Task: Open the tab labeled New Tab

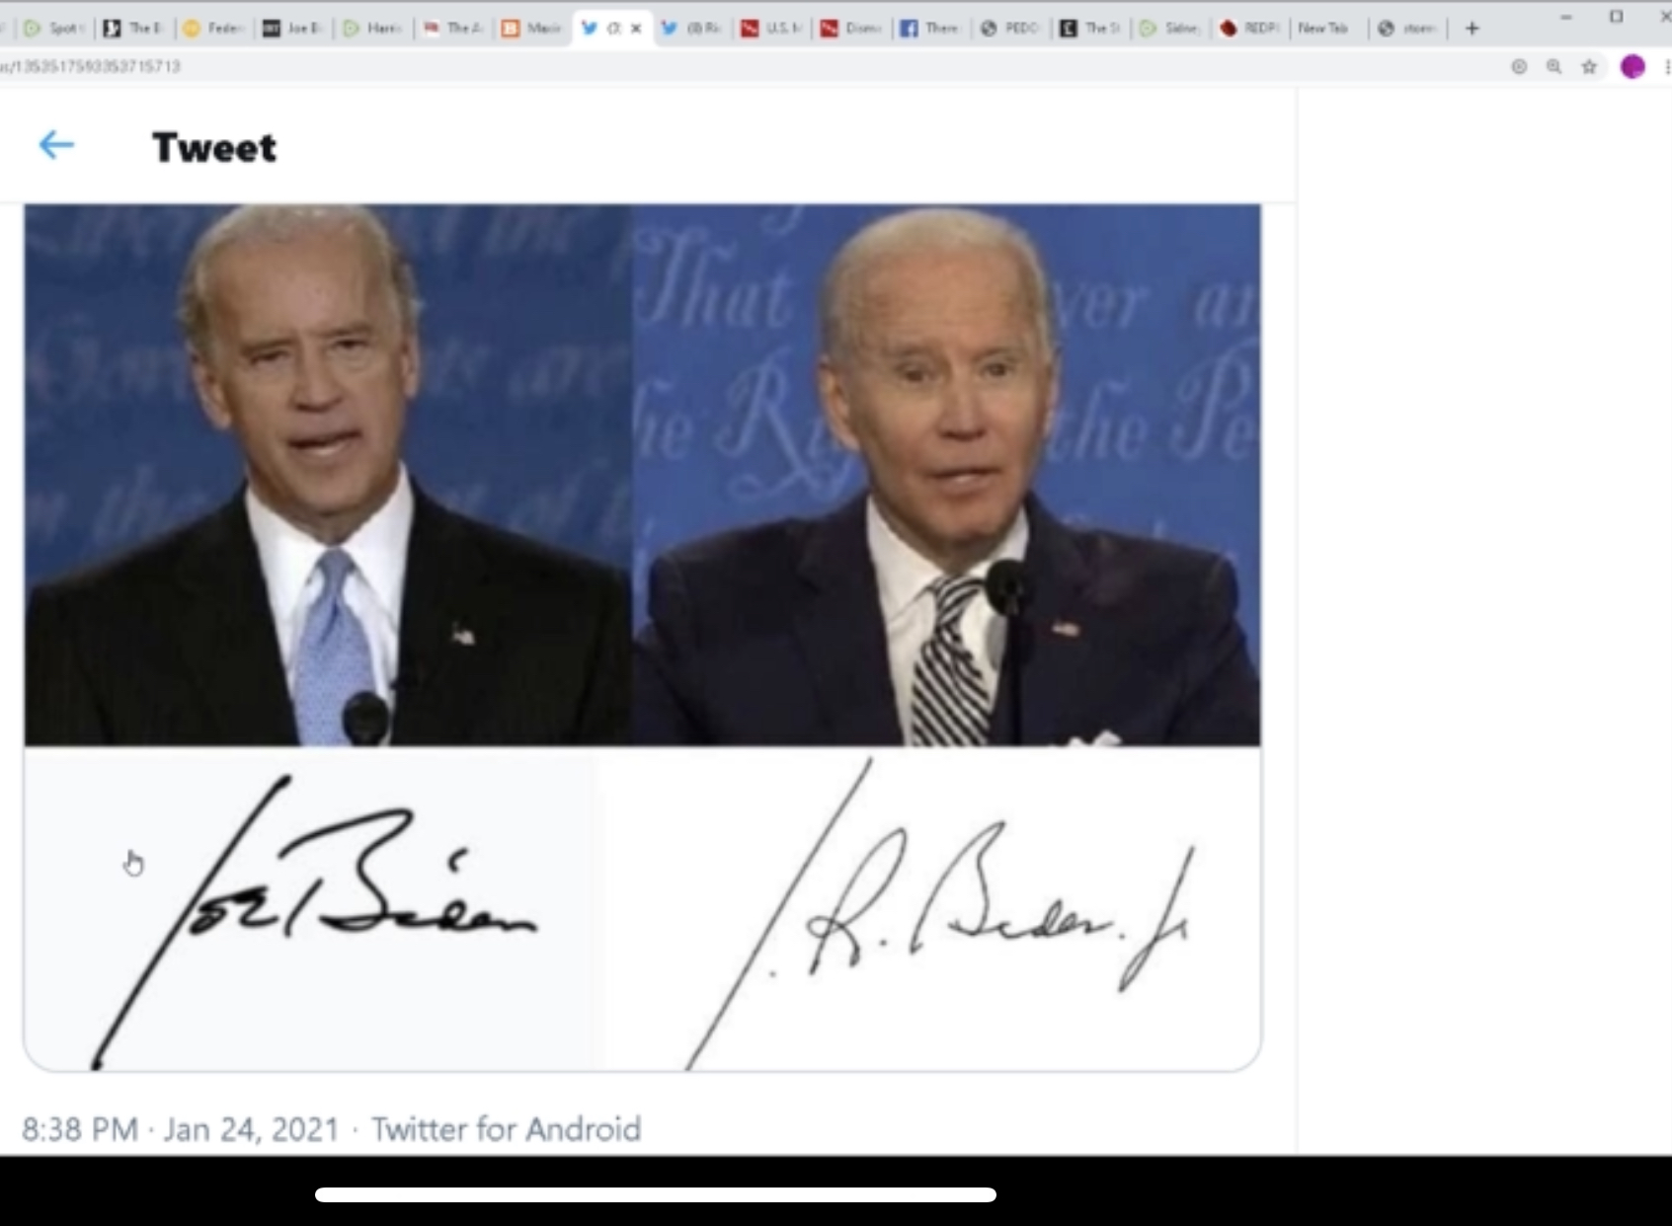Action: click(x=1324, y=29)
